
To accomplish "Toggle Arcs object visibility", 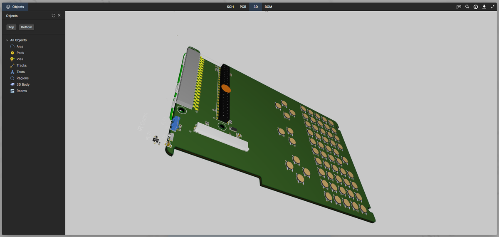I will (x=12, y=47).
